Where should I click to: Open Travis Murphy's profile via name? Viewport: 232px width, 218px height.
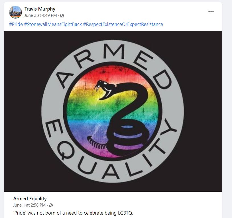coord(40,9)
